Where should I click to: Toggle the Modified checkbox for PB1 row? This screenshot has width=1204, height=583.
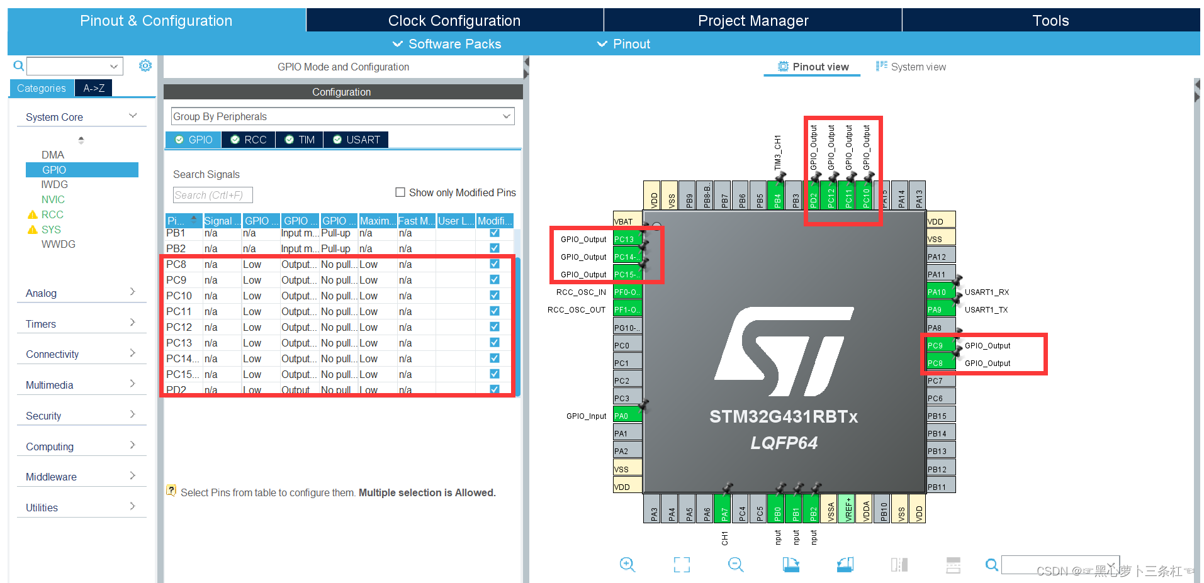[x=495, y=233]
